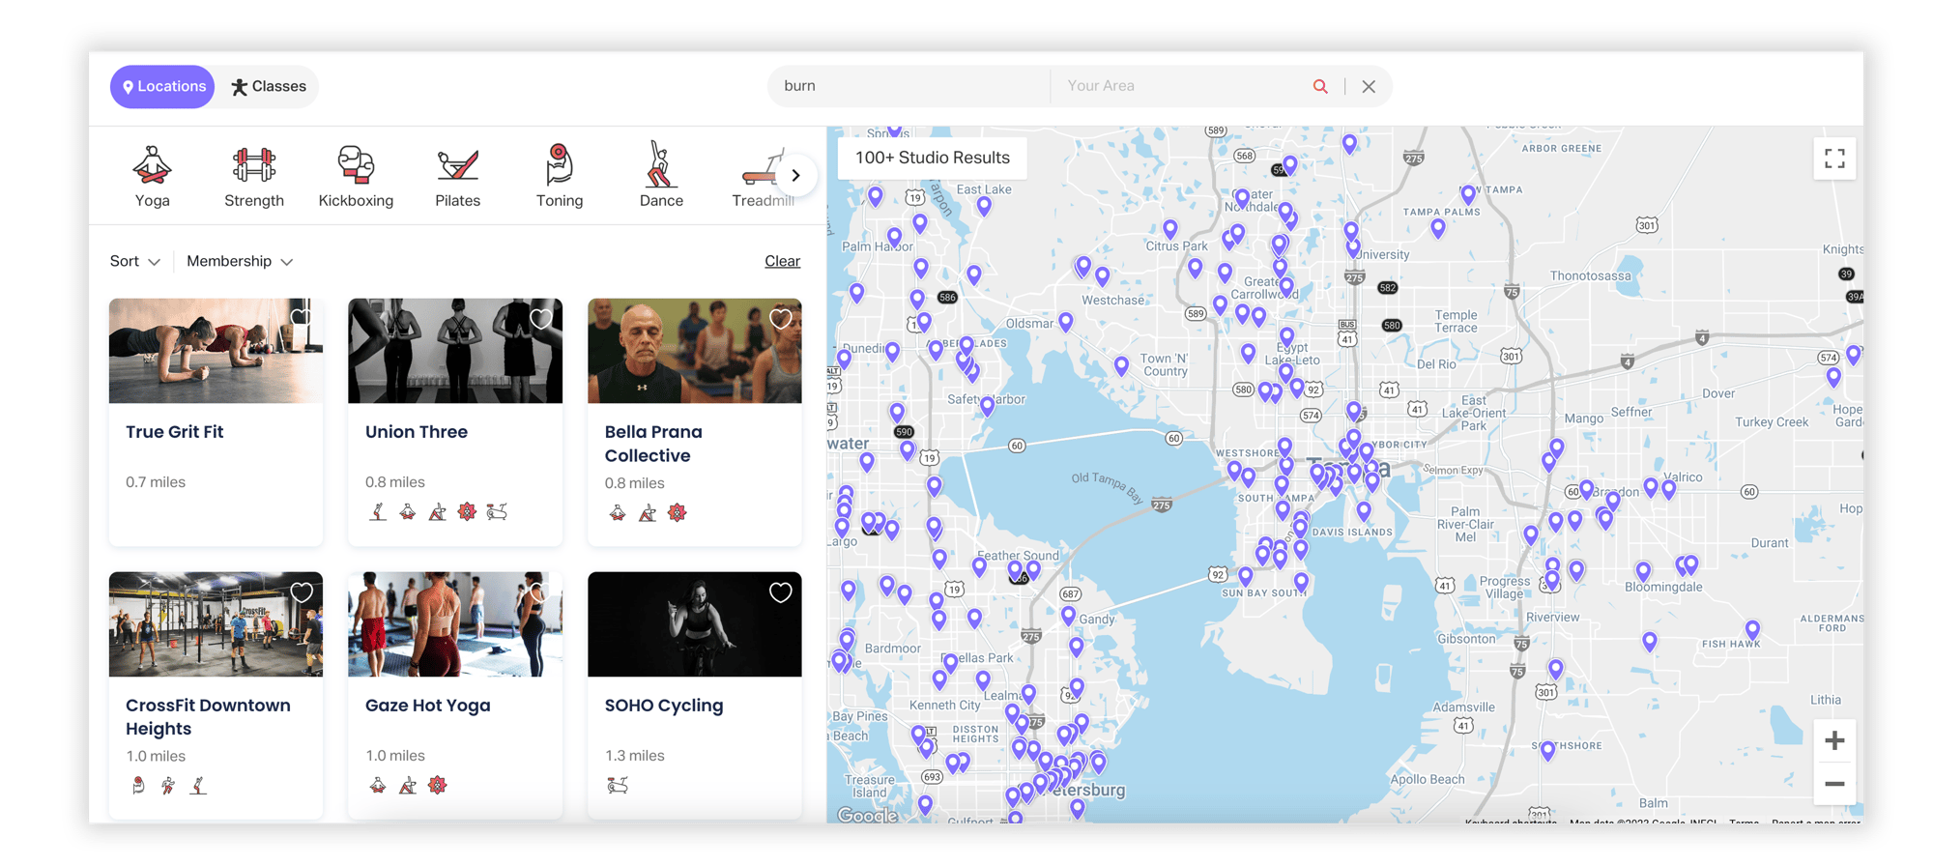Choose the Strength dumbbell icon

(254, 166)
